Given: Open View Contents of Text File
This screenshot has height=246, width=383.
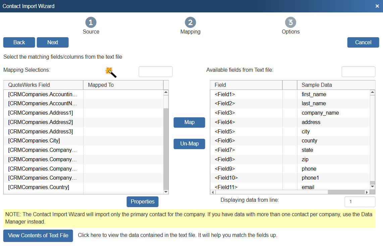Looking at the screenshot, I should coord(38,235).
